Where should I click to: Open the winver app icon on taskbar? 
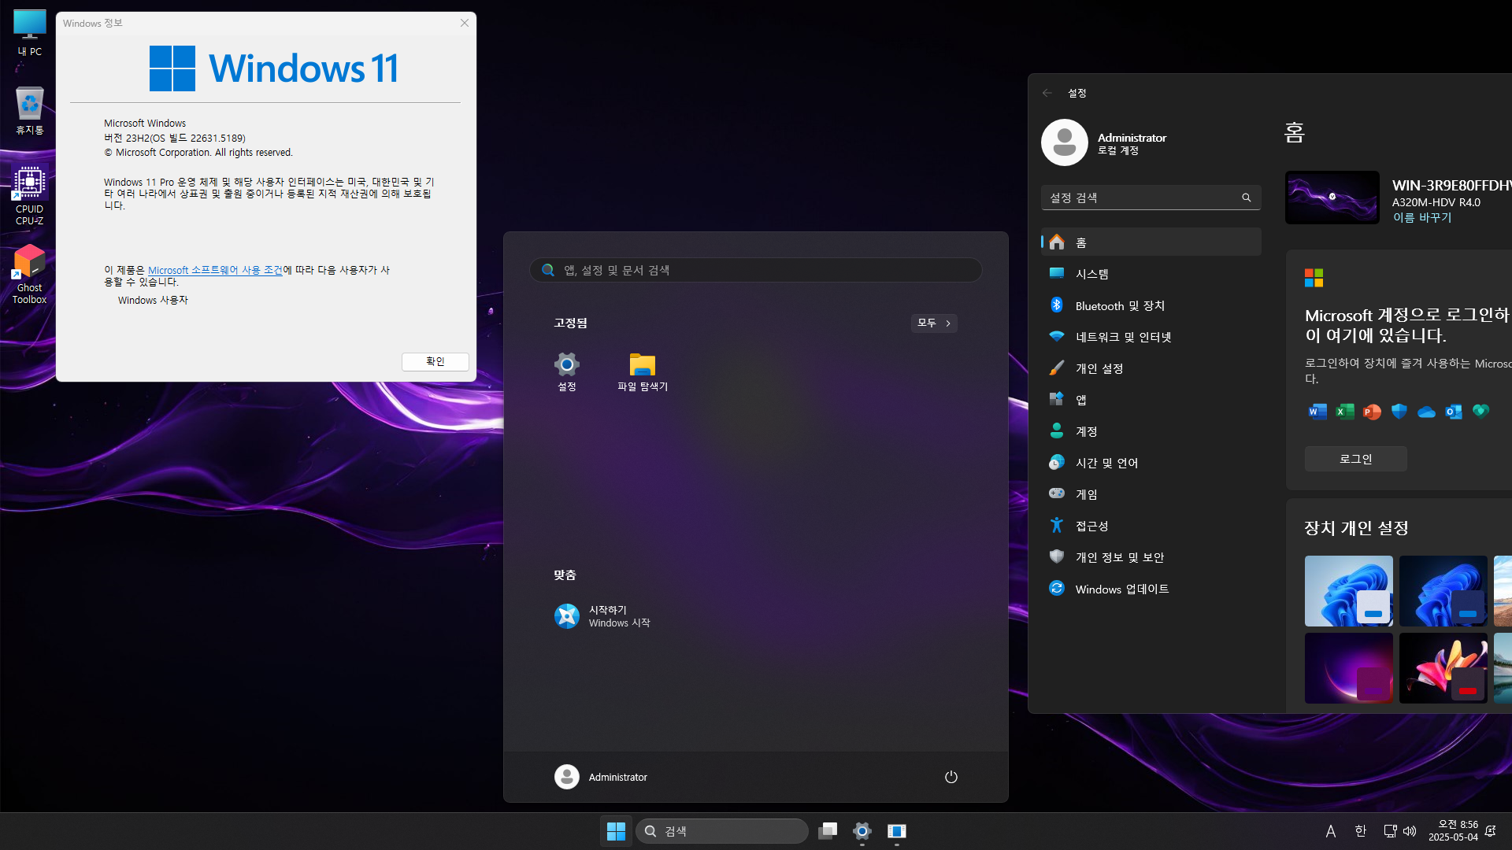pyautogui.click(x=897, y=831)
